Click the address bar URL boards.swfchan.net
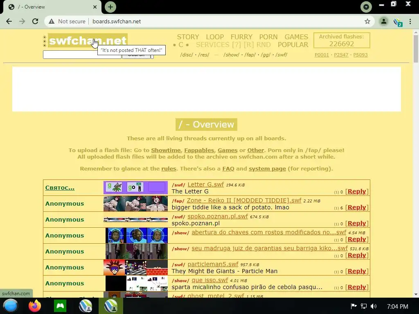419x314 pixels. tap(117, 21)
